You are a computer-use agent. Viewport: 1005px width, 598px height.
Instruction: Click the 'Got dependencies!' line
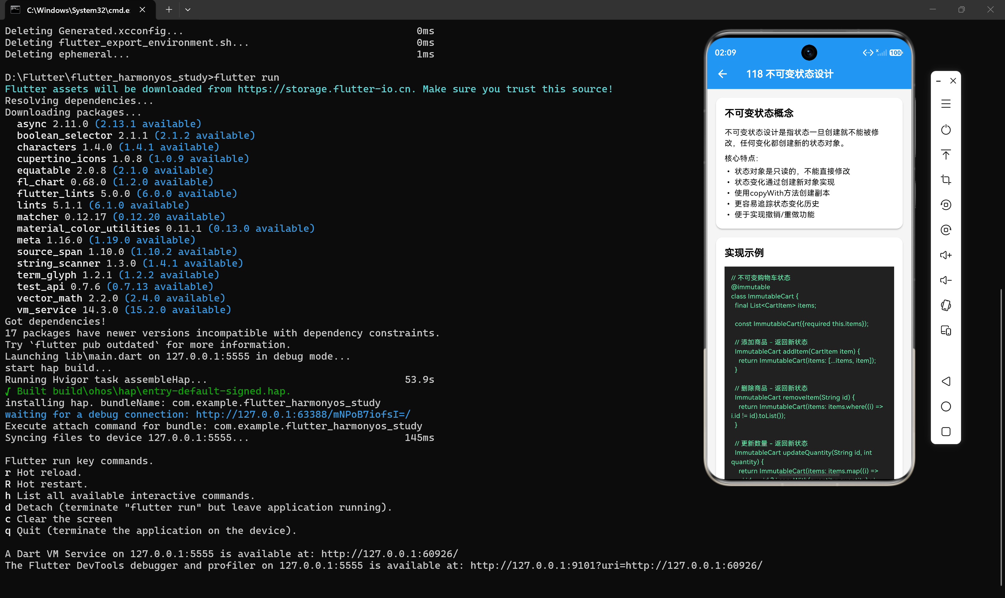pyautogui.click(x=55, y=321)
